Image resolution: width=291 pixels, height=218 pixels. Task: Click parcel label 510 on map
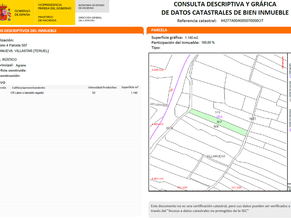218,112
